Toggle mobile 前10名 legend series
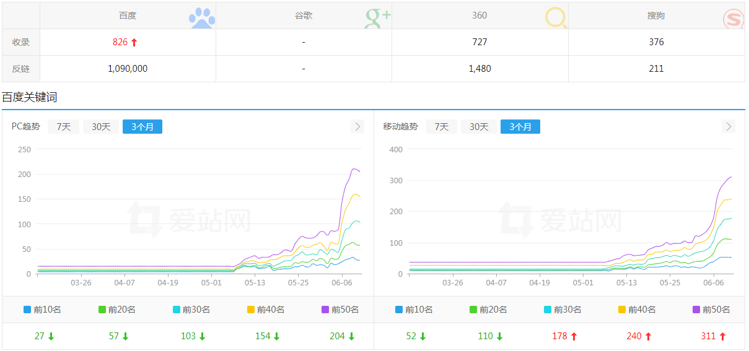The height and width of the screenshot is (351, 749). tap(414, 310)
